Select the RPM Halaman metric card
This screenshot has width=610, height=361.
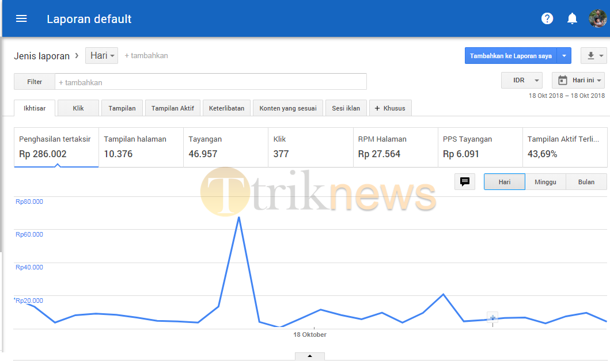[x=396, y=147]
